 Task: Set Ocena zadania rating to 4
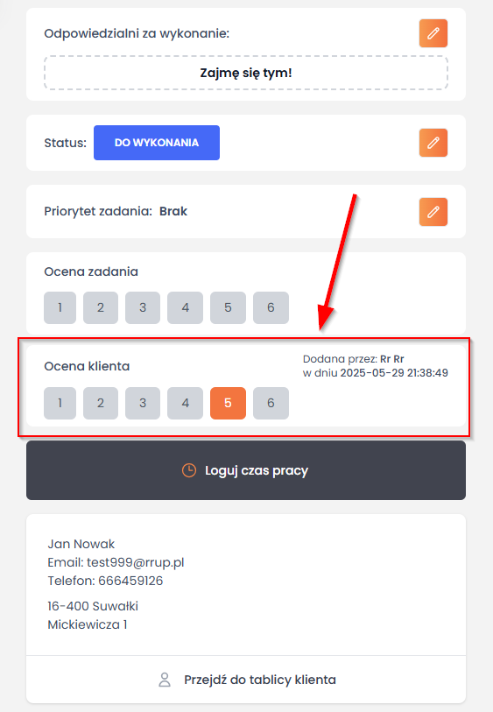pyautogui.click(x=186, y=308)
